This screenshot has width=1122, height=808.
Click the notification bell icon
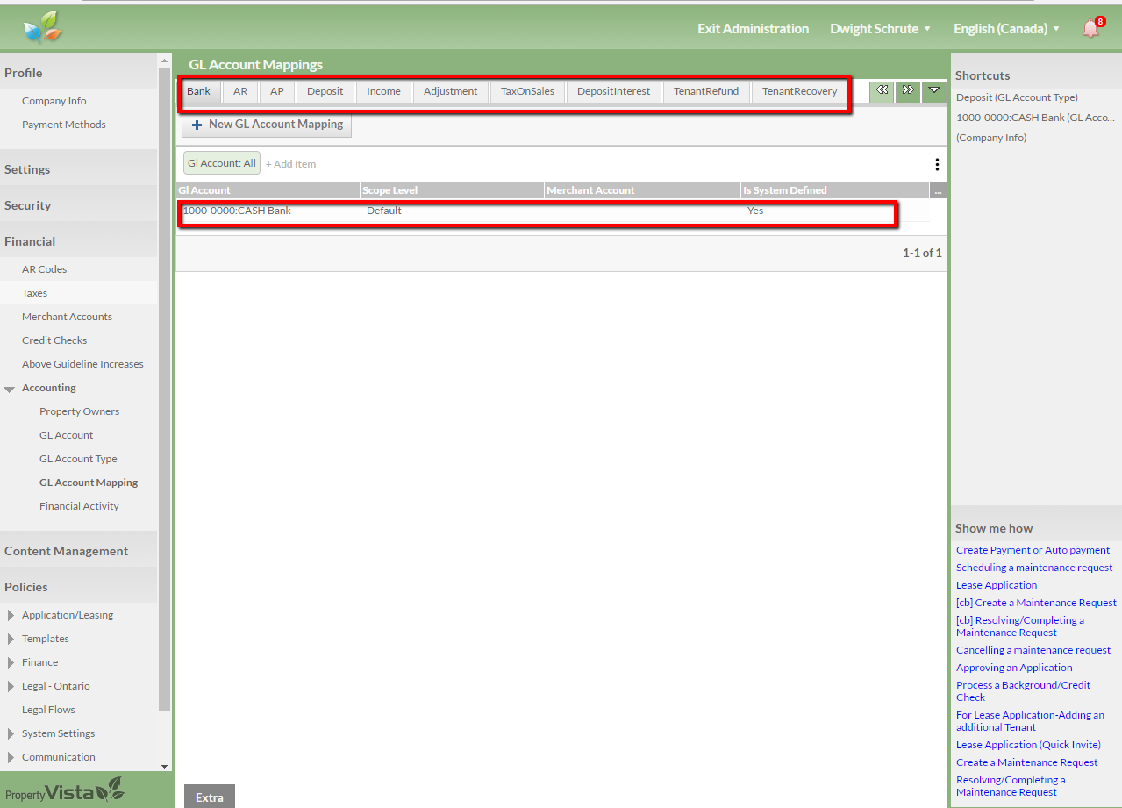(x=1090, y=29)
